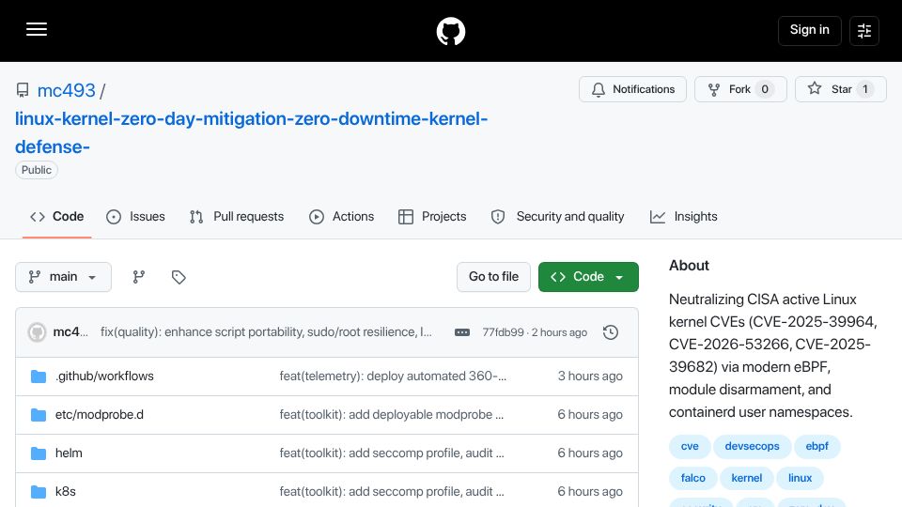Open commit message in k8s row
Image resolution: width=902 pixels, height=507 pixels.
(392, 491)
